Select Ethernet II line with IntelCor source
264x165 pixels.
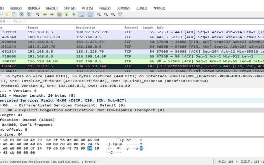click(132, 81)
